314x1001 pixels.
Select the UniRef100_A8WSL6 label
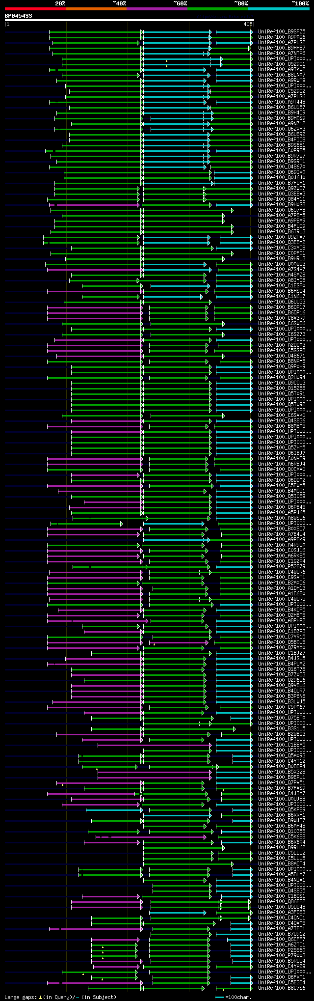coord(282,518)
